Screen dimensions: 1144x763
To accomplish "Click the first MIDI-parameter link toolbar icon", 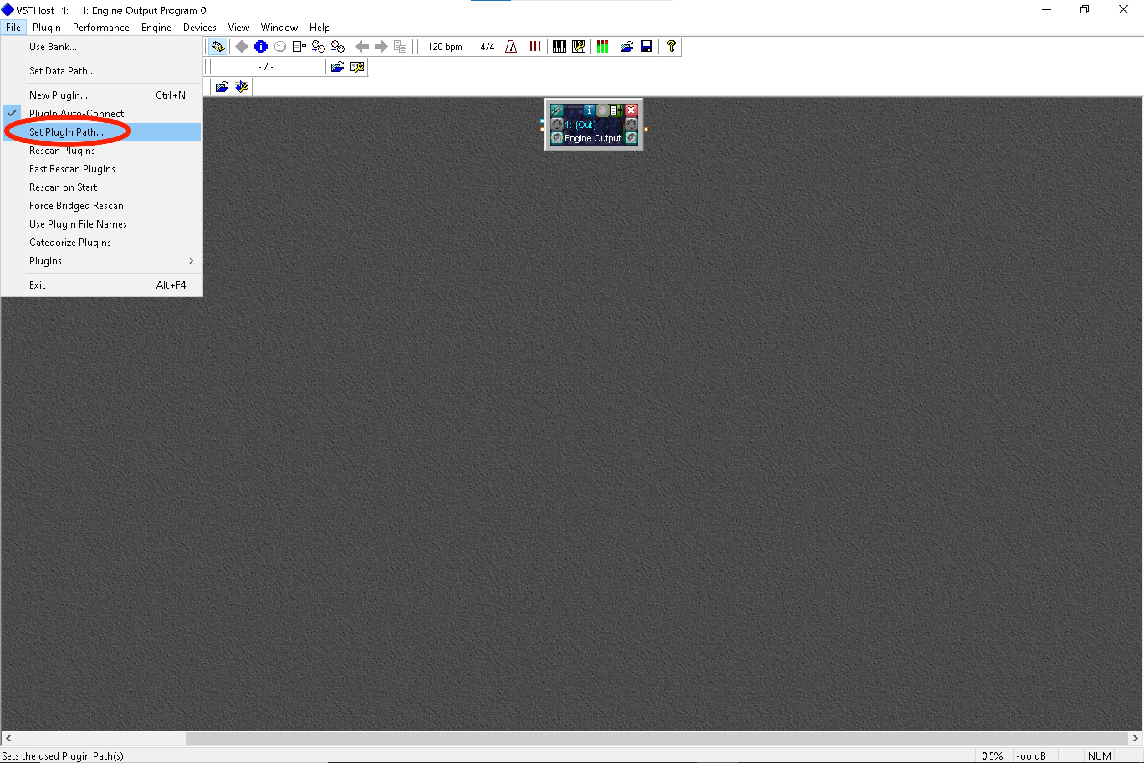I will point(318,47).
